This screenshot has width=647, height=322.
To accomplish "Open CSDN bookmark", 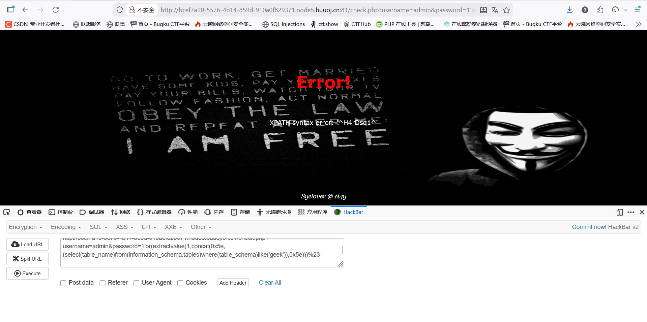I will pyautogui.click(x=35, y=24).
